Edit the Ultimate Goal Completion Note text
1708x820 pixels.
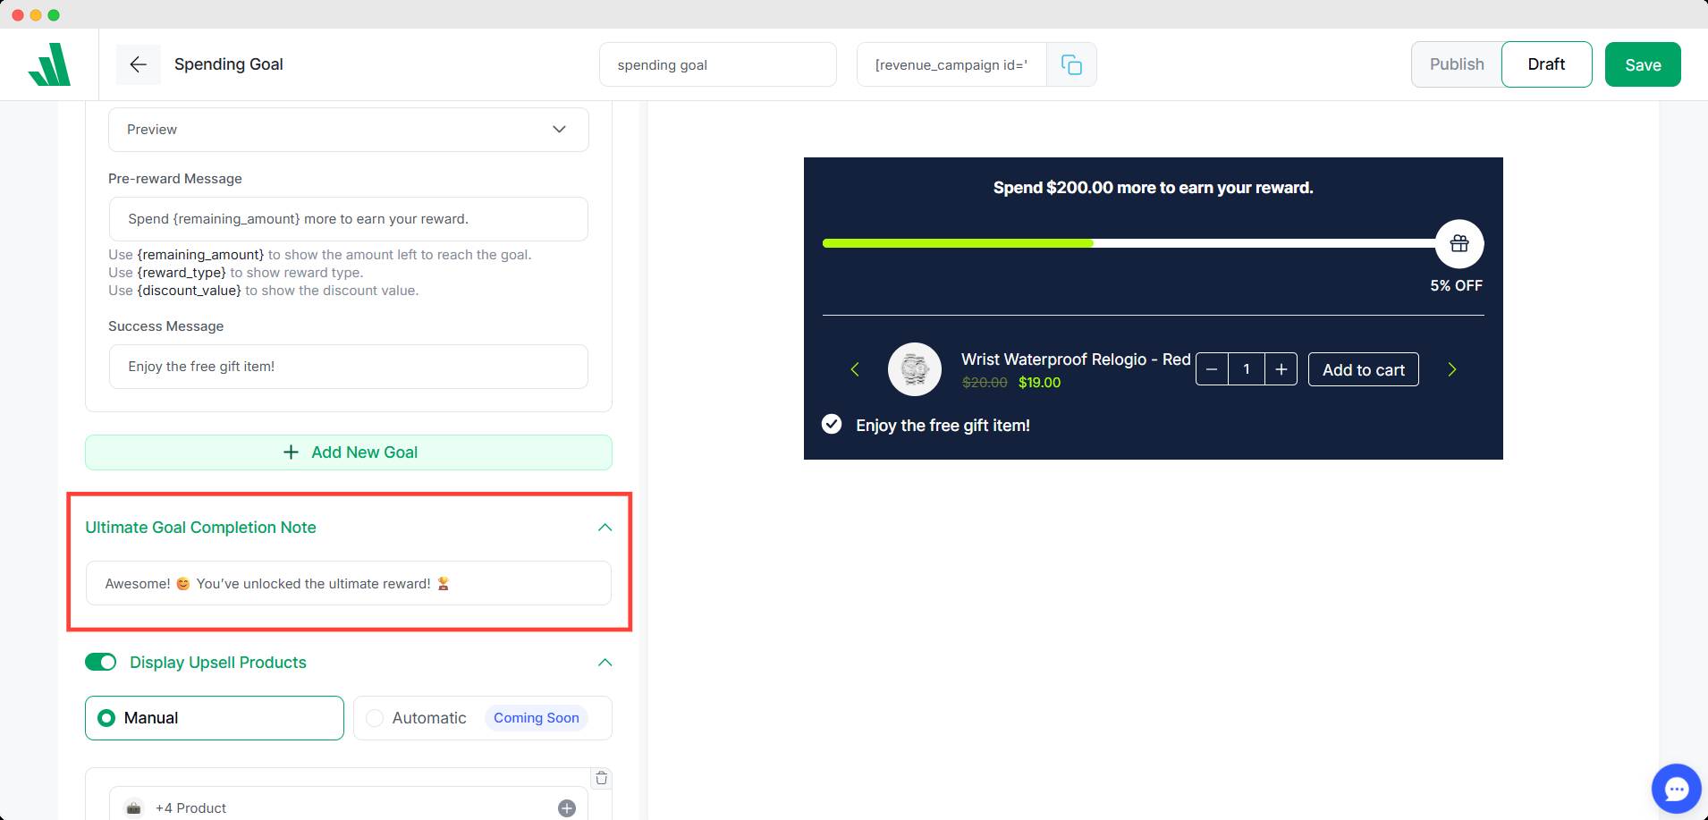[349, 583]
